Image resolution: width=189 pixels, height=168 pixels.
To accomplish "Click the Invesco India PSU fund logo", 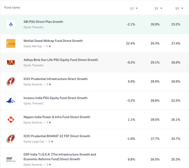I will (x=11, y=101).
